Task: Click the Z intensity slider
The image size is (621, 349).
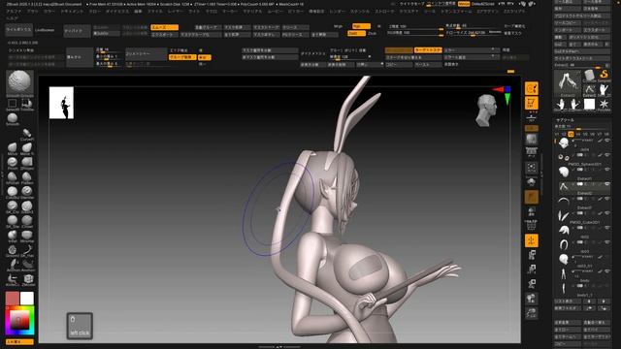Action: 415,27
